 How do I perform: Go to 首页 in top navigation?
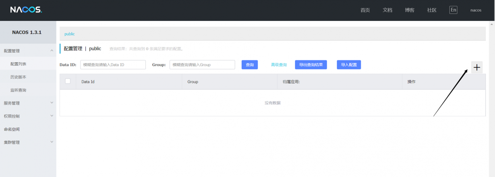365,10
